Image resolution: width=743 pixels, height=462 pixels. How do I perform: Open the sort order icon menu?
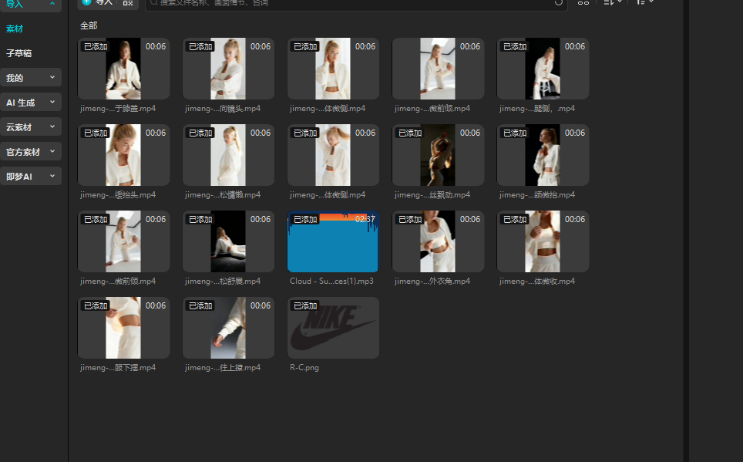point(612,2)
